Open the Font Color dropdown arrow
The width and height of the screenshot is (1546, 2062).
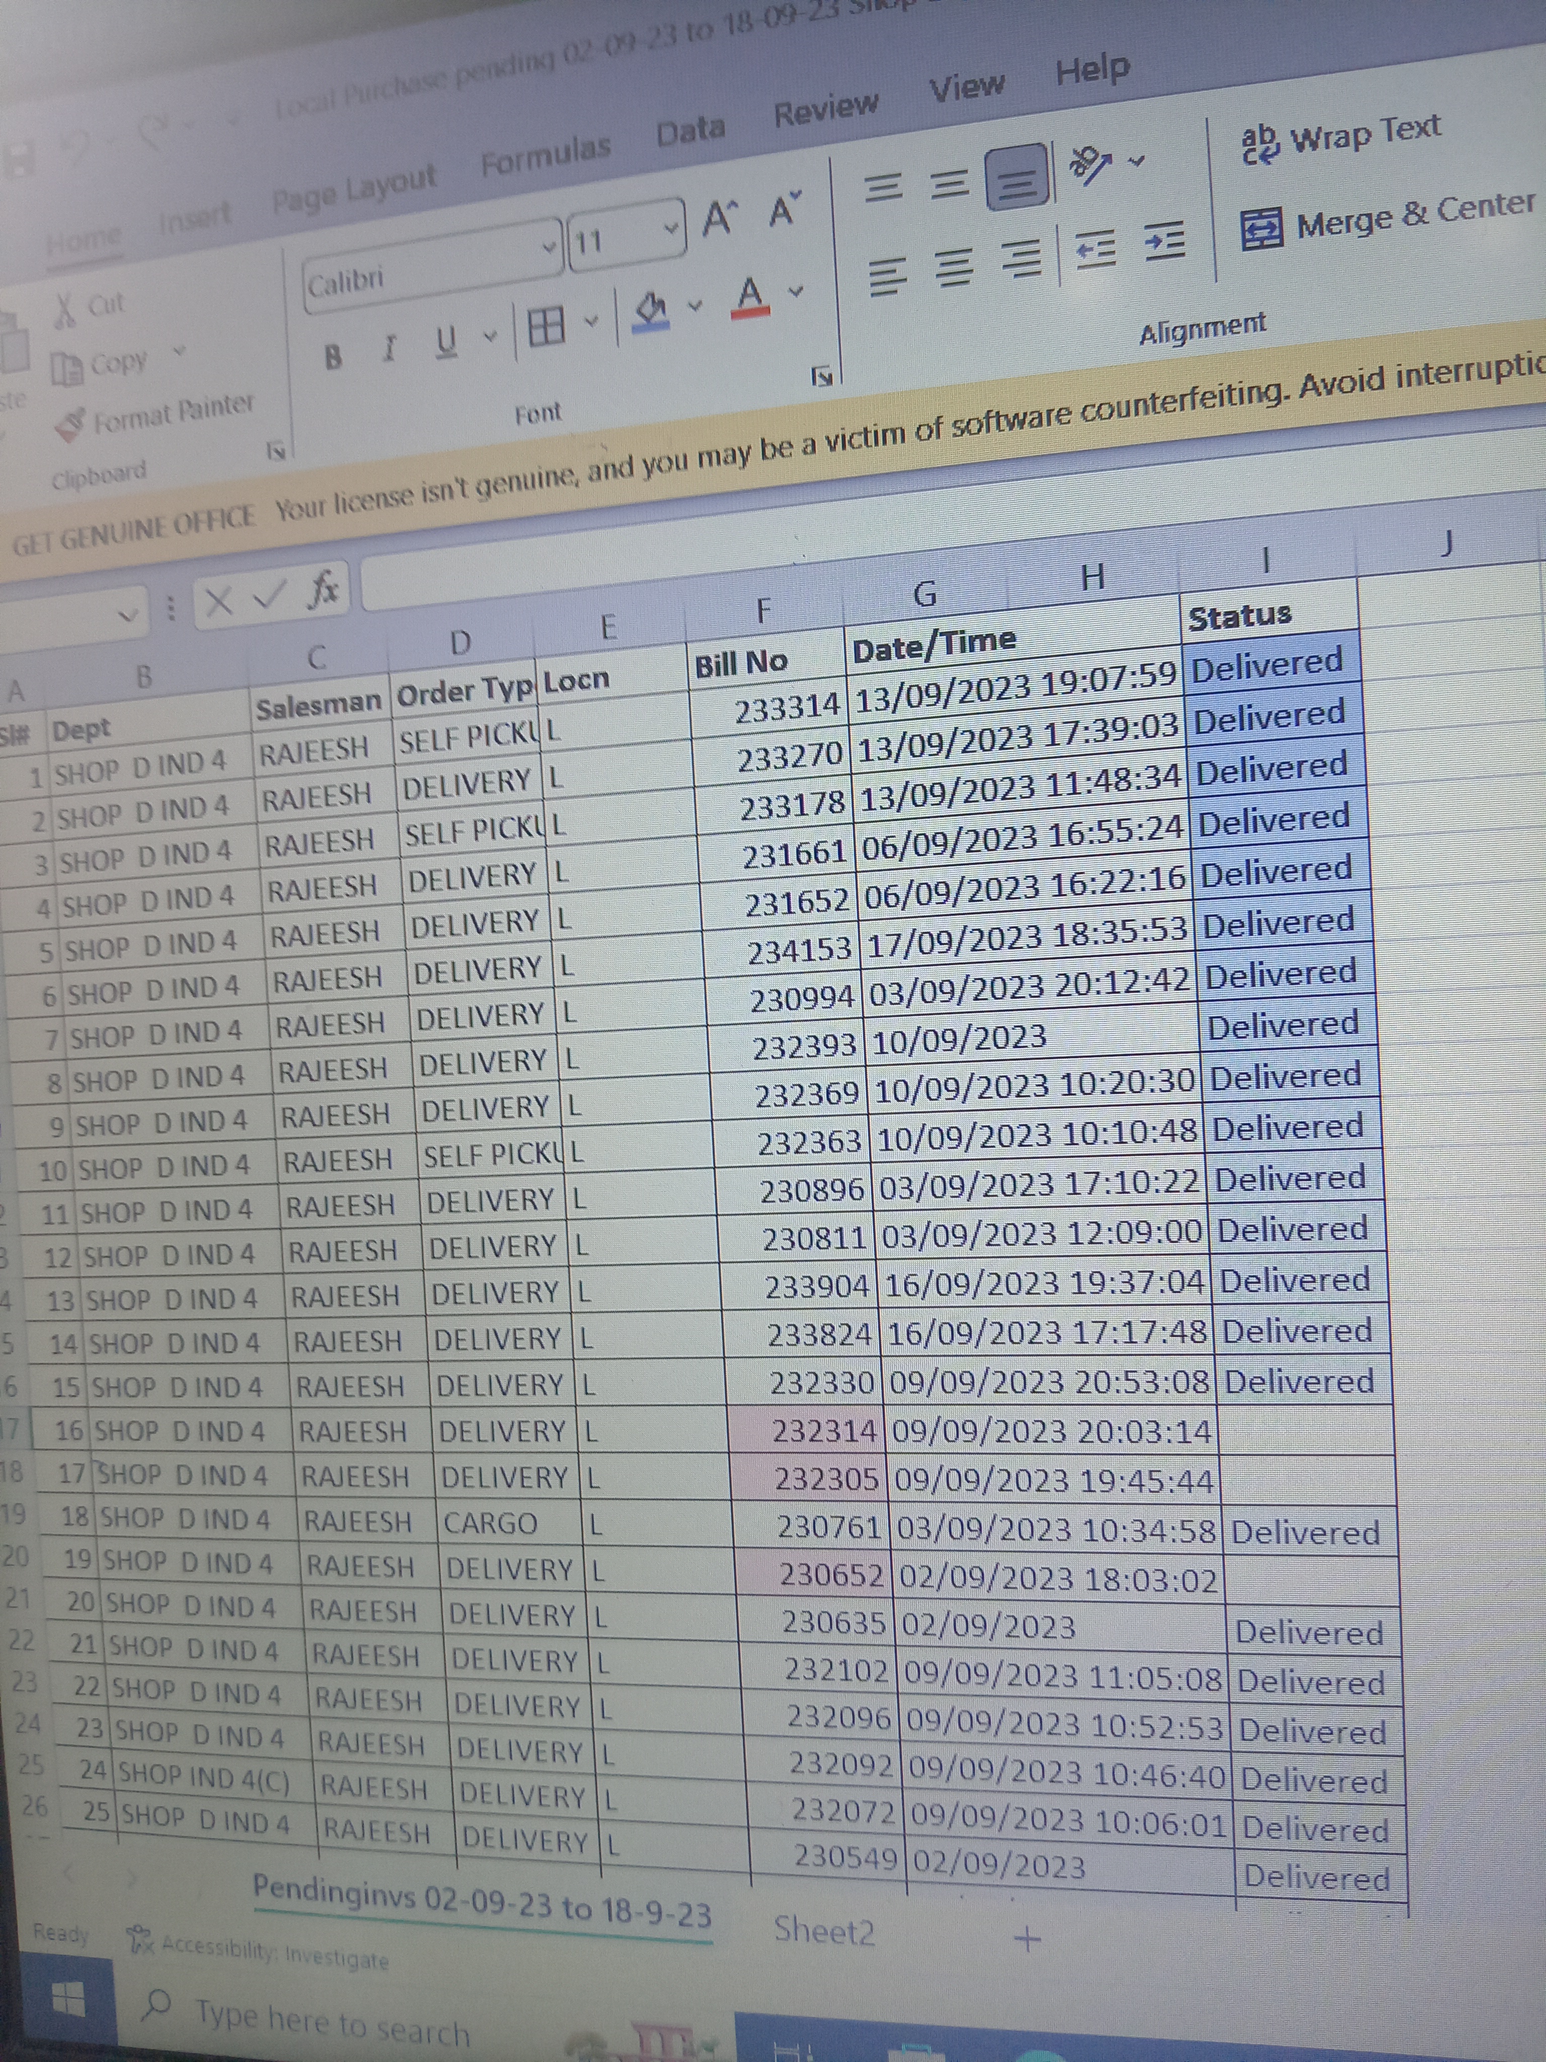tap(795, 291)
